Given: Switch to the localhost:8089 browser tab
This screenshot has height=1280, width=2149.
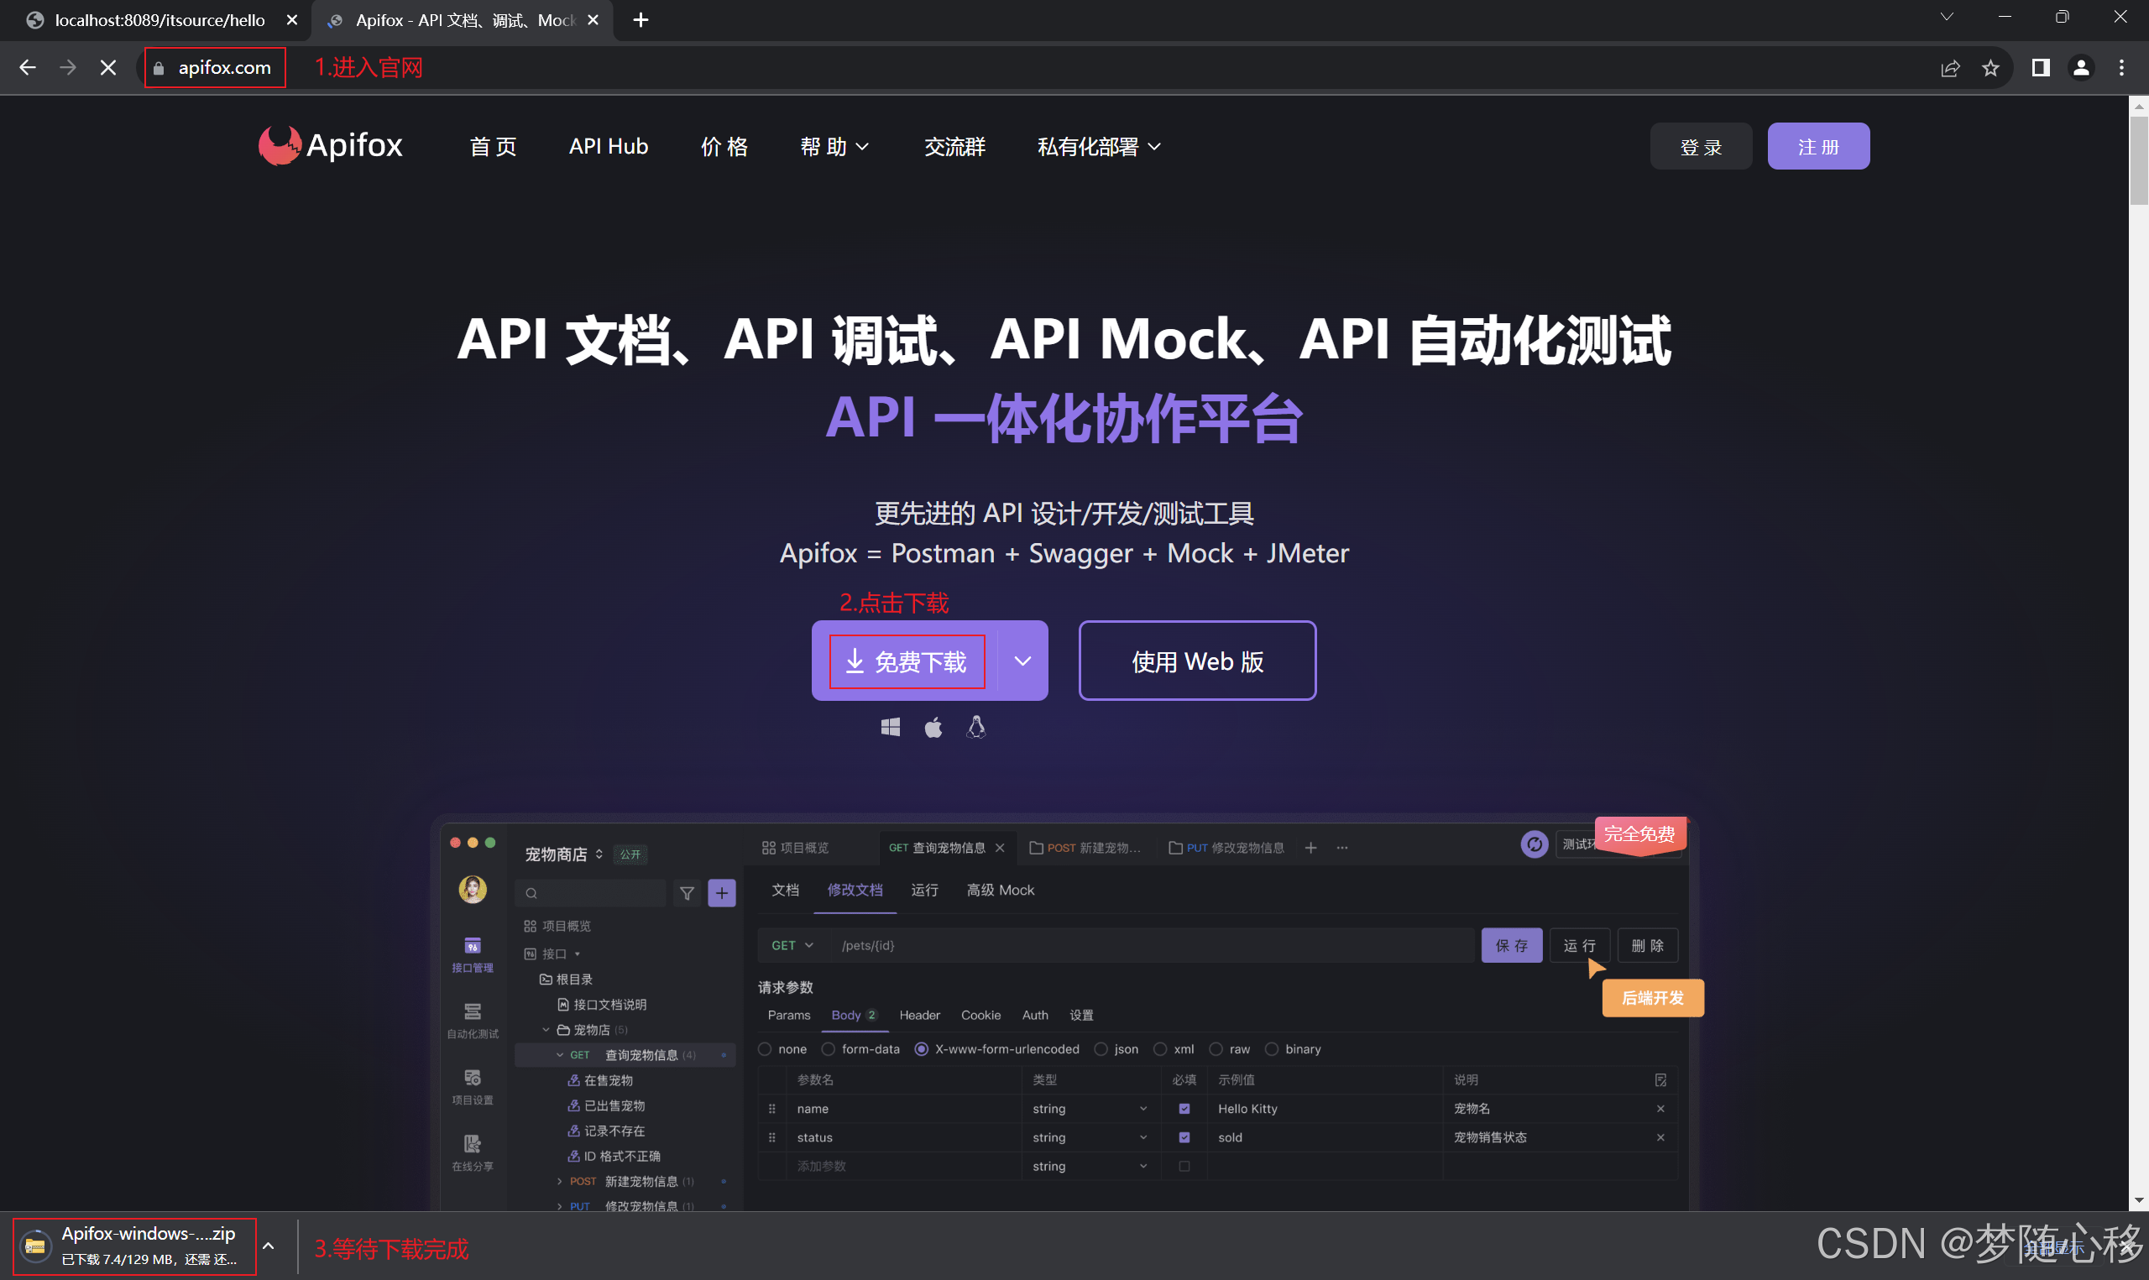Looking at the screenshot, I should [x=159, y=20].
